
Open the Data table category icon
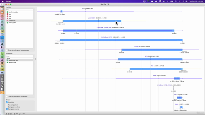(2, 9)
